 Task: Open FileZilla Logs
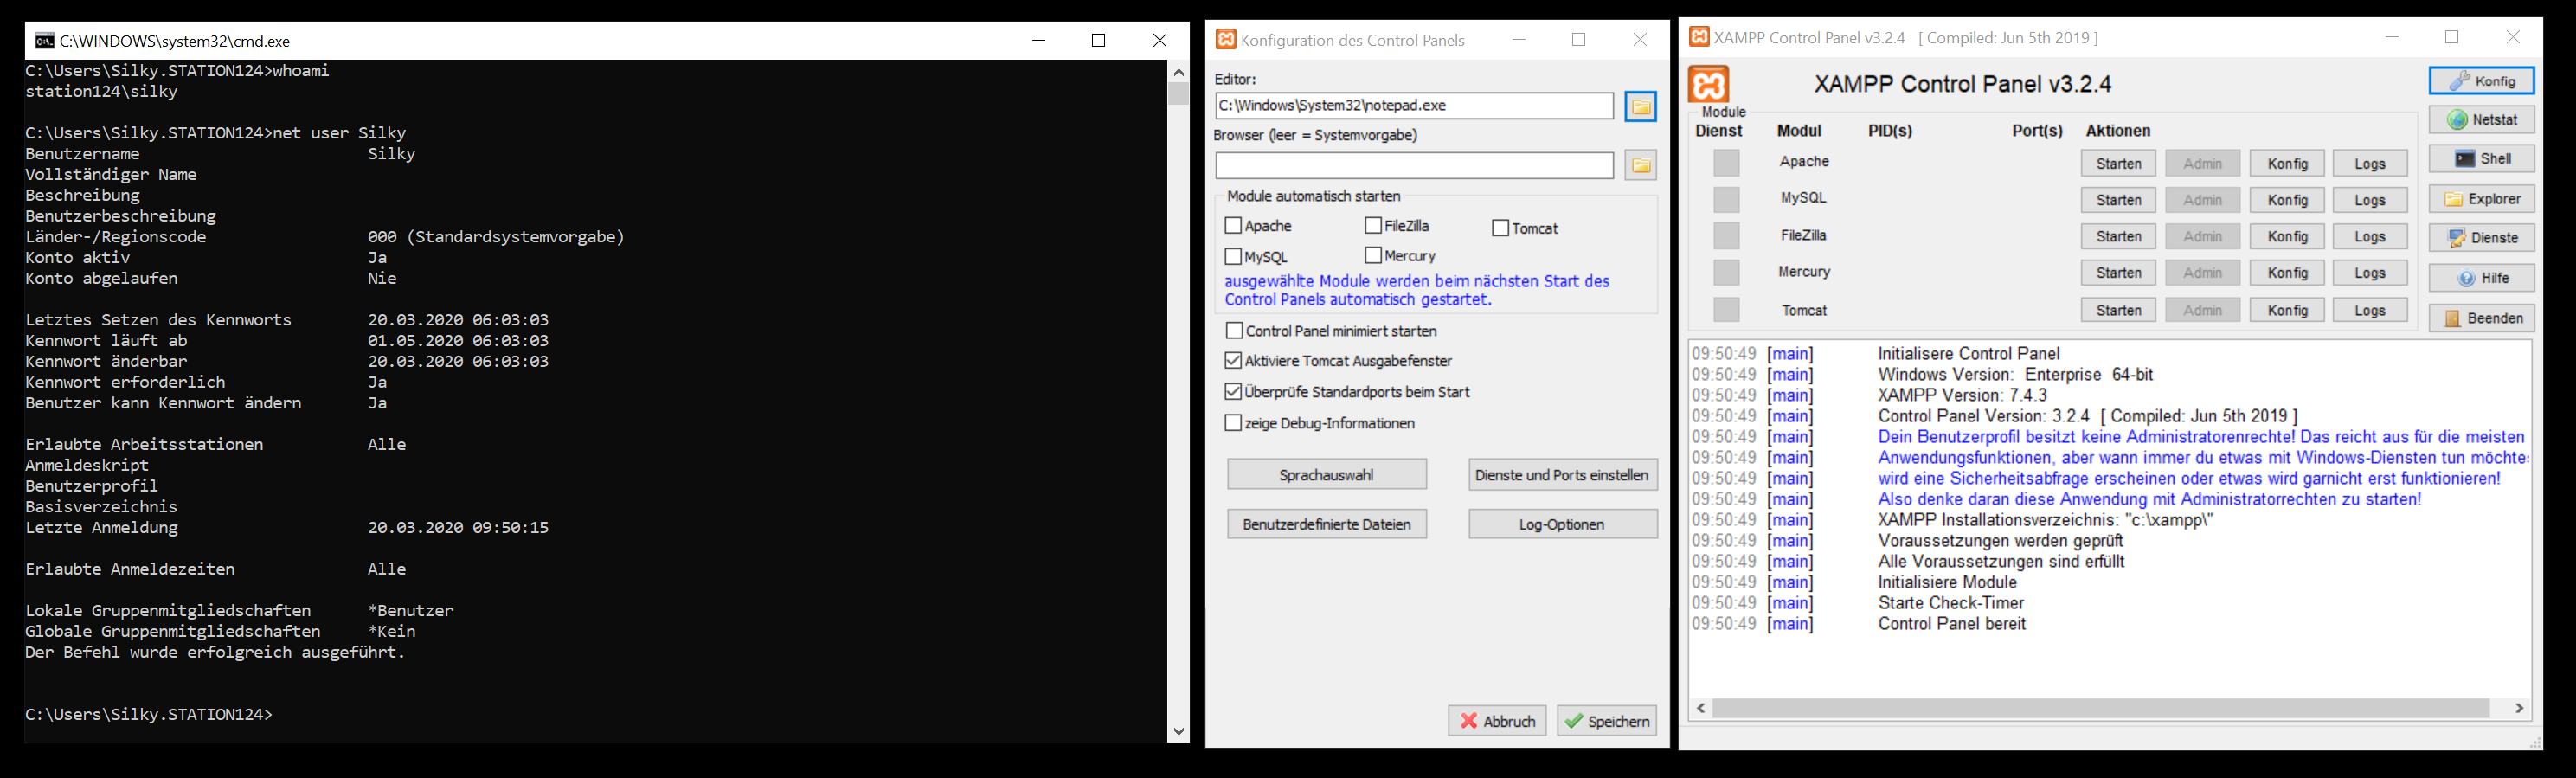coord(2370,236)
